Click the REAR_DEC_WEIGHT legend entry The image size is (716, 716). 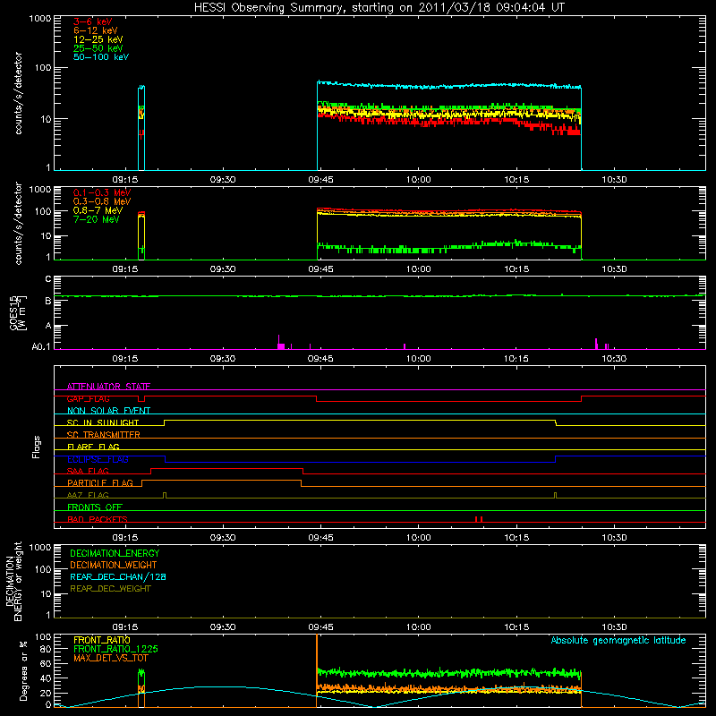(x=110, y=589)
